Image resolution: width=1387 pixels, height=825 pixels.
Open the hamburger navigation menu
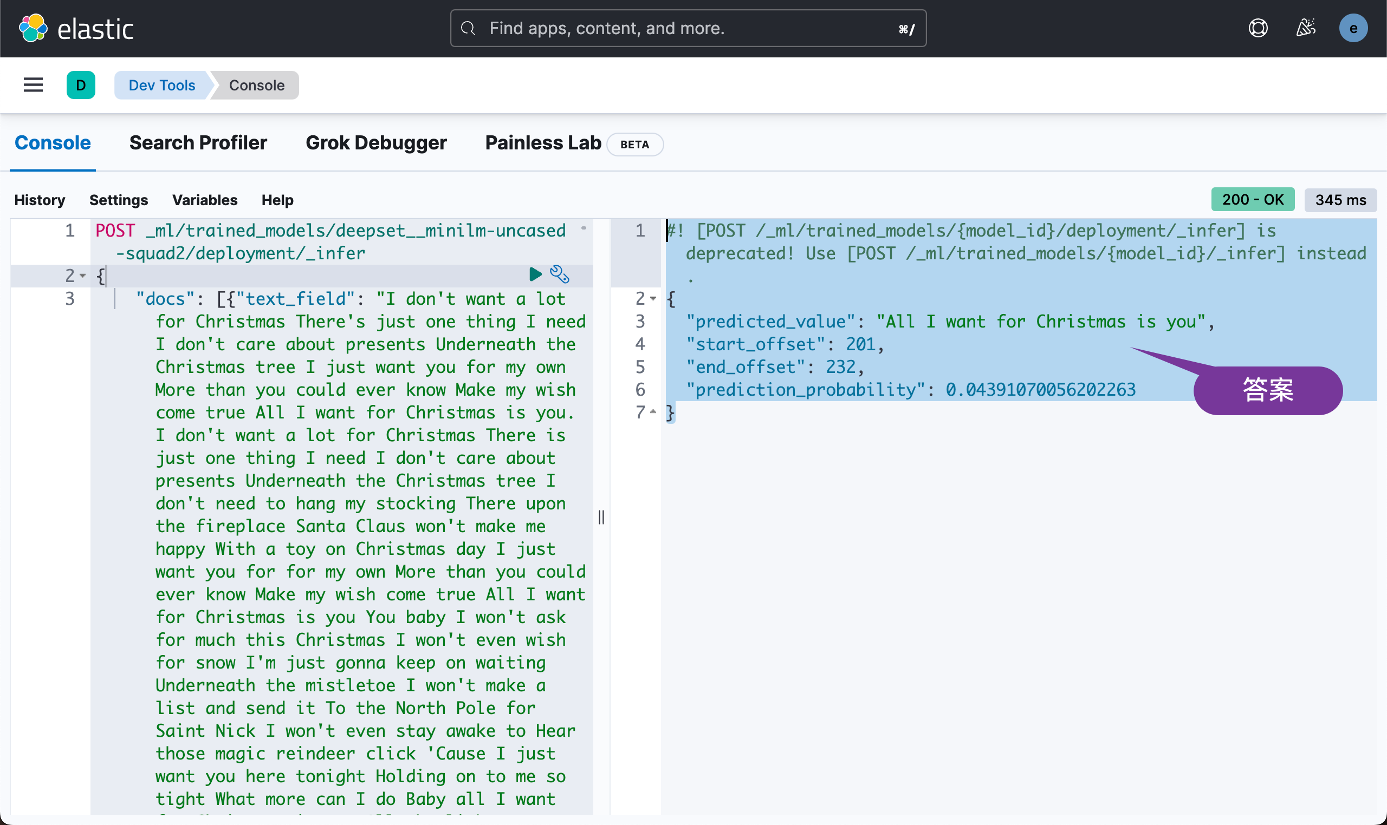pyautogui.click(x=34, y=85)
